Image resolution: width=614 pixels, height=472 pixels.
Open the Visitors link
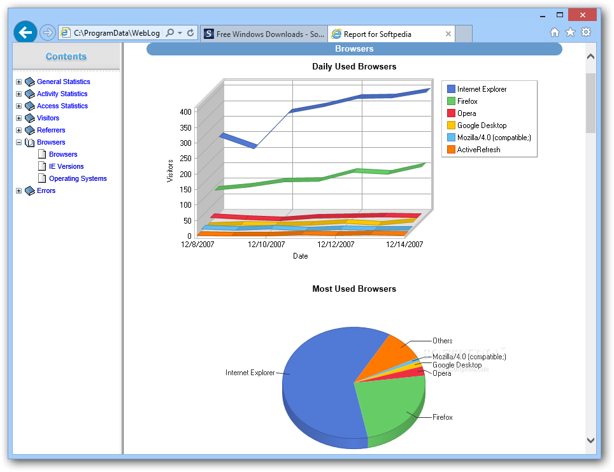(x=48, y=118)
